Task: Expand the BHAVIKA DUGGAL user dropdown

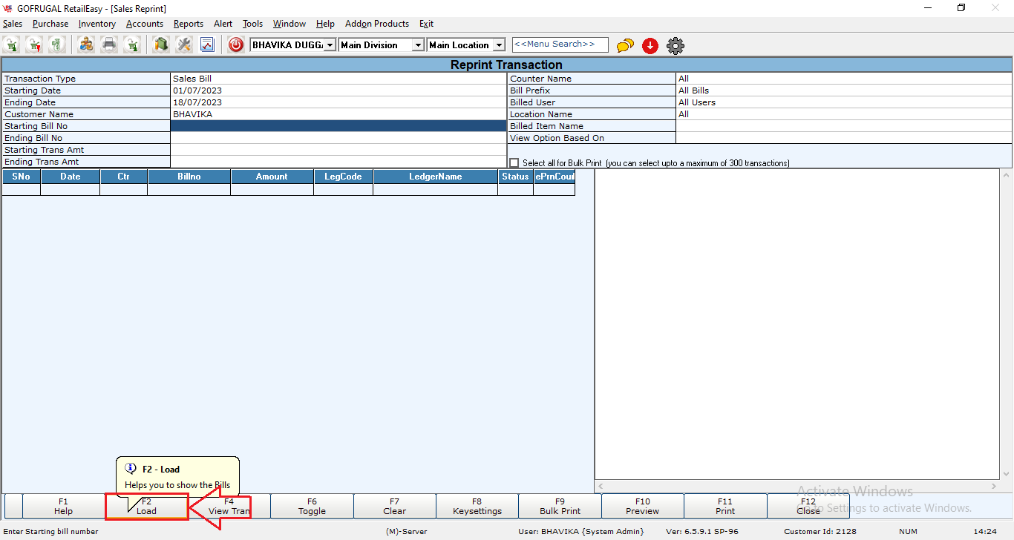Action: click(x=330, y=45)
